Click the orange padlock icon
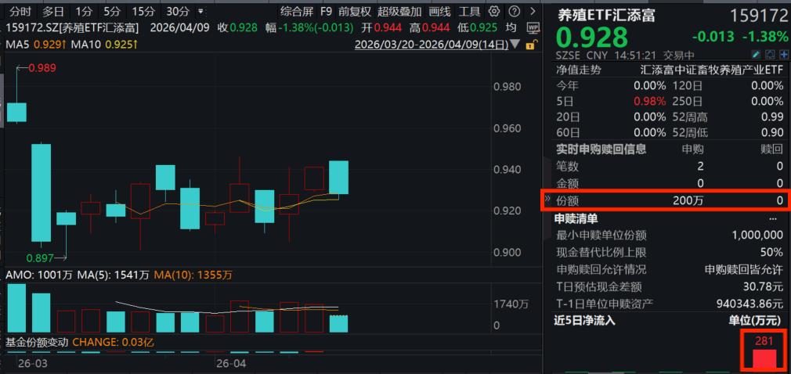The height and width of the screenshot is (374, 791). (x=530, y=45)
